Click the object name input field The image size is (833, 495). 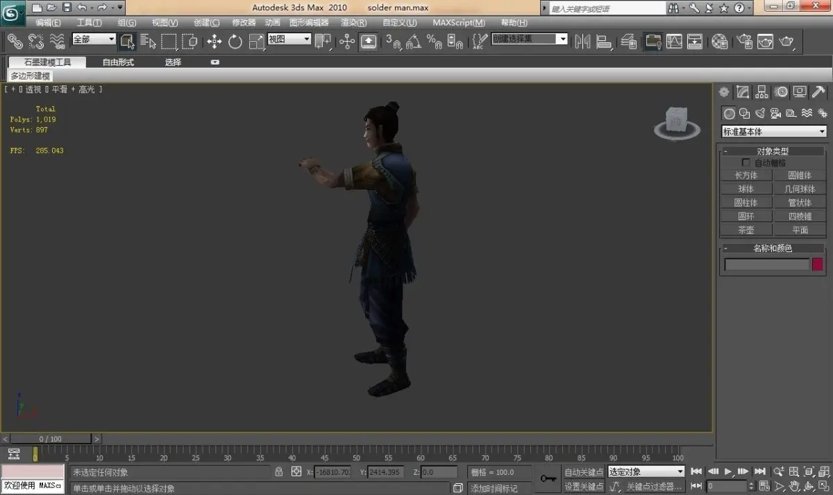(x=767, y=265)
